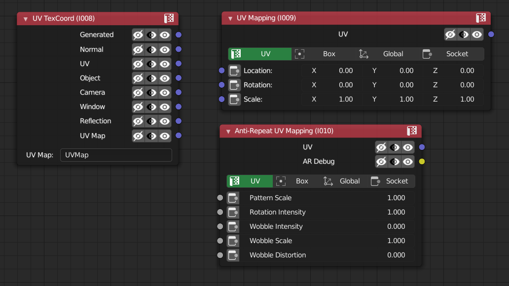Select Box tab in Anti-Repeat node
Image resolution: width=509 pixels, height=286 pixels.
pyautogui.click(x=296, y=181)
